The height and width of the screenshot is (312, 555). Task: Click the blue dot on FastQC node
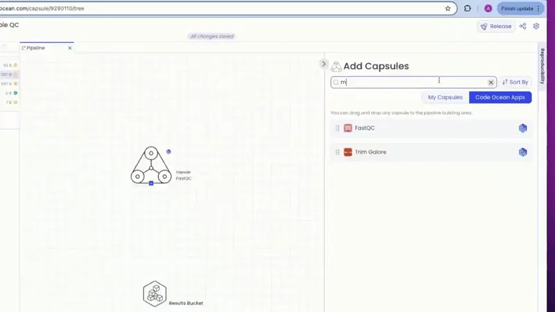(169, 152)
